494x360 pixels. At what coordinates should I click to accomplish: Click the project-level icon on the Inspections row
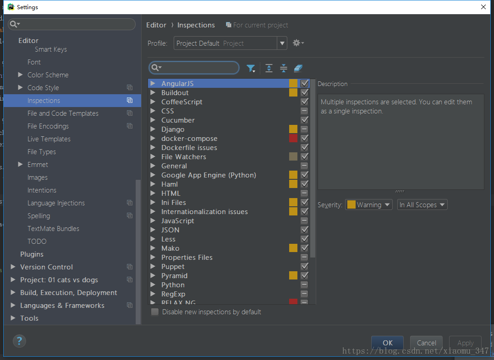coord(130,100)
